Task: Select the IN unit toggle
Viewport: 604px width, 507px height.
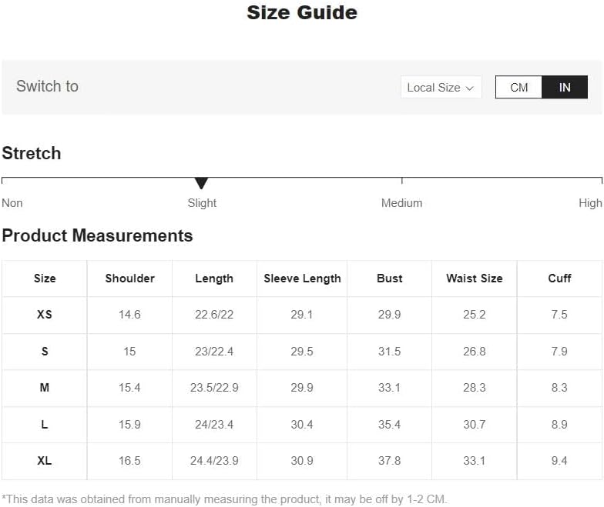Action: click(x=565, y=88)
